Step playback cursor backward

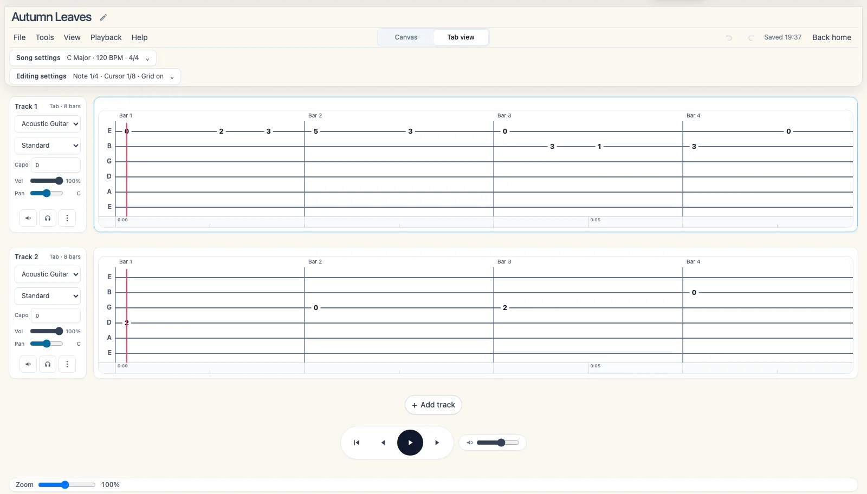pyautogui.click(x=383, y=443)
